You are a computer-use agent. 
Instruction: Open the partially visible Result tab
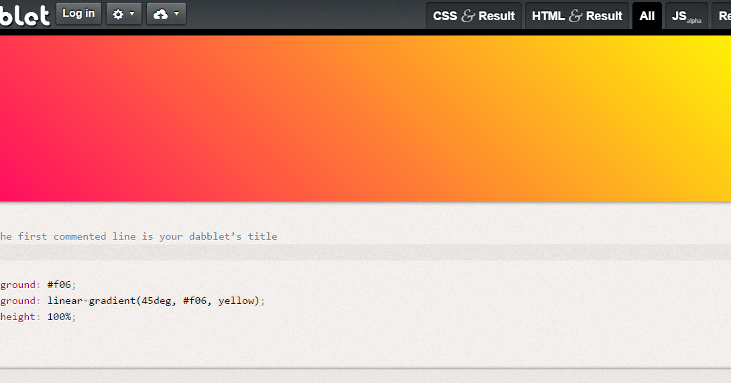(724, 16)
